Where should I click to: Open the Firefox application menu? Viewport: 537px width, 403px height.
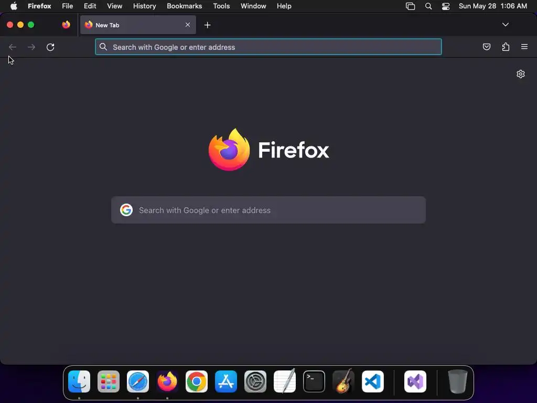pyautogui.click(x=524, y=47)
